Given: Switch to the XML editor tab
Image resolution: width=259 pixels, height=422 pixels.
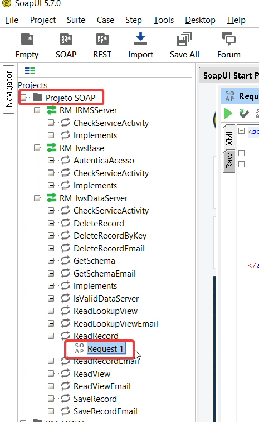Looking at the screenshot, I should (229, 137).
